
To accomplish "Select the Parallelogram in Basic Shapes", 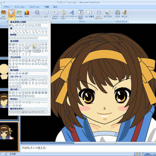I will pyautogui.click(x=26, y=45).
